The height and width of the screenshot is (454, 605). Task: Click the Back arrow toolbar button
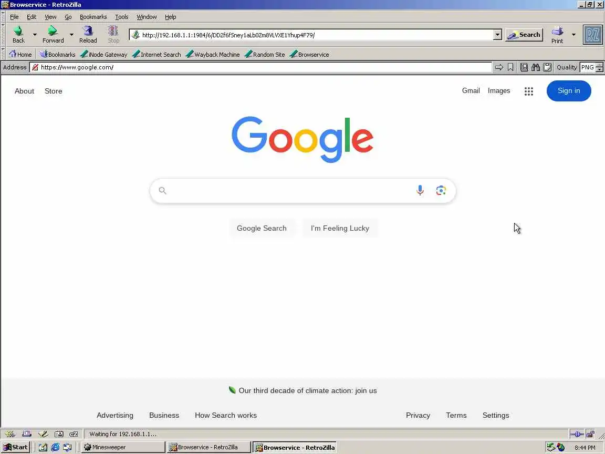tap(18, 34)
